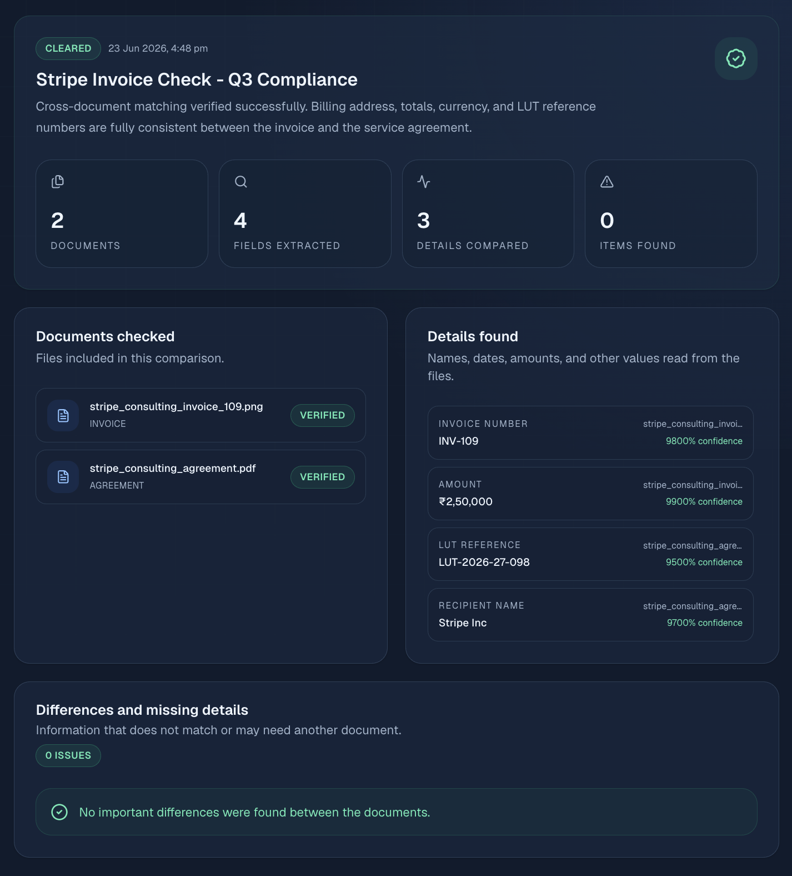Click the warning triangle icon above Items Found
Screen dimensions: 792x876
click(x=607, y=182)
